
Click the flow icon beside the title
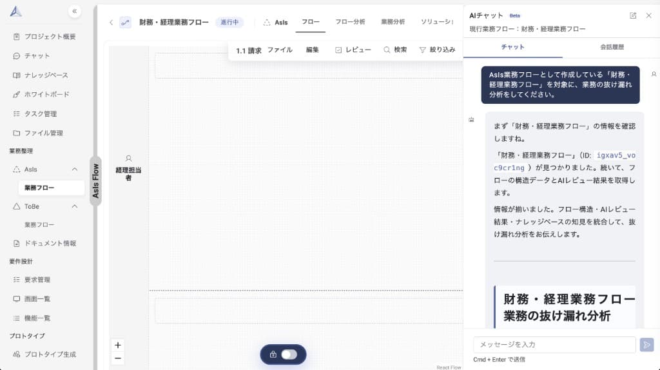click(x=125, y=23)
